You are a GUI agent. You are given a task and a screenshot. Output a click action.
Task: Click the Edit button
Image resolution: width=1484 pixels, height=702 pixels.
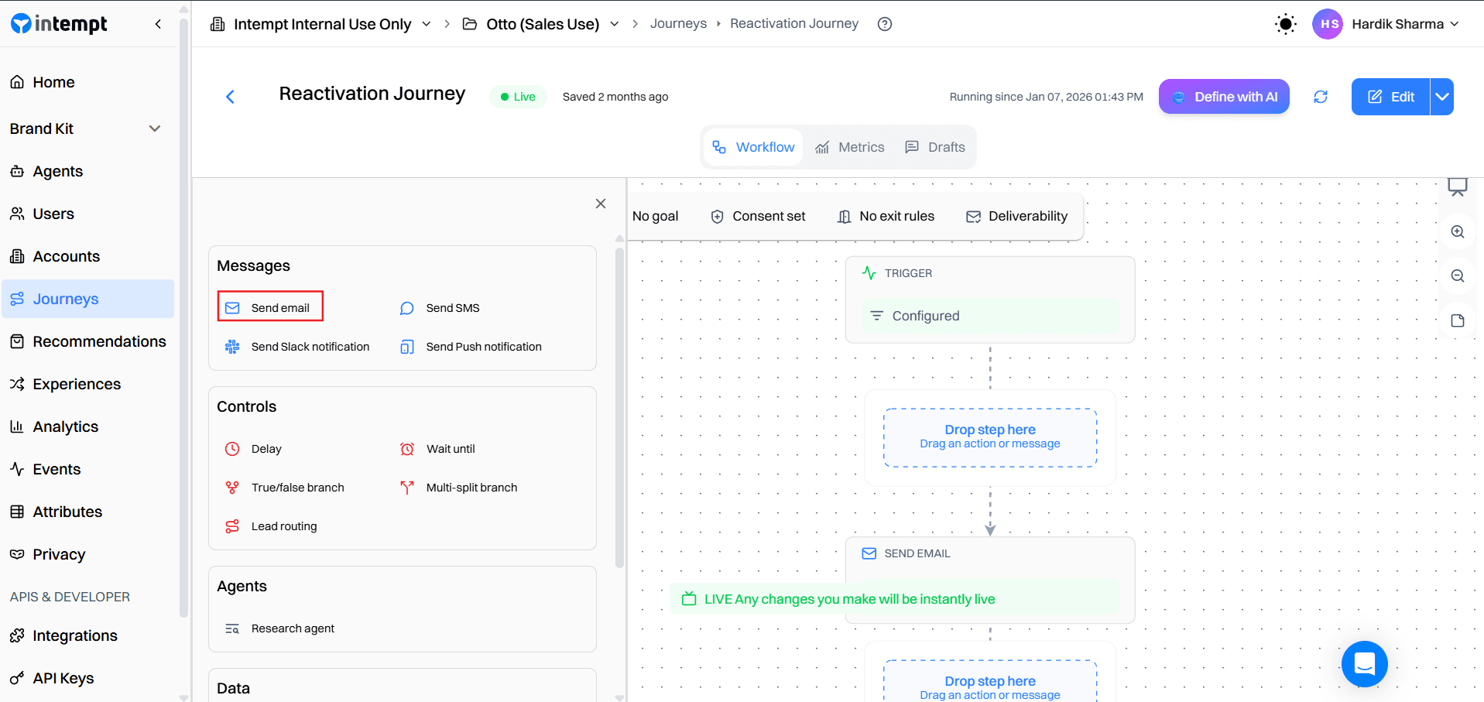1391,96
